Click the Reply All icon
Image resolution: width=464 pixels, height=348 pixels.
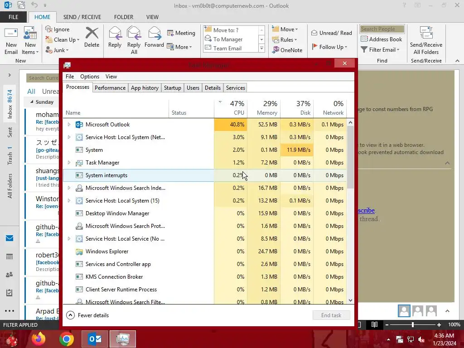[x=134, y=33]
